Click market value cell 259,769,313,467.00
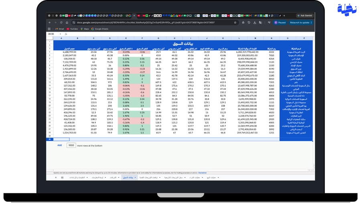The image size is (361, 203). tap(247, 132)
